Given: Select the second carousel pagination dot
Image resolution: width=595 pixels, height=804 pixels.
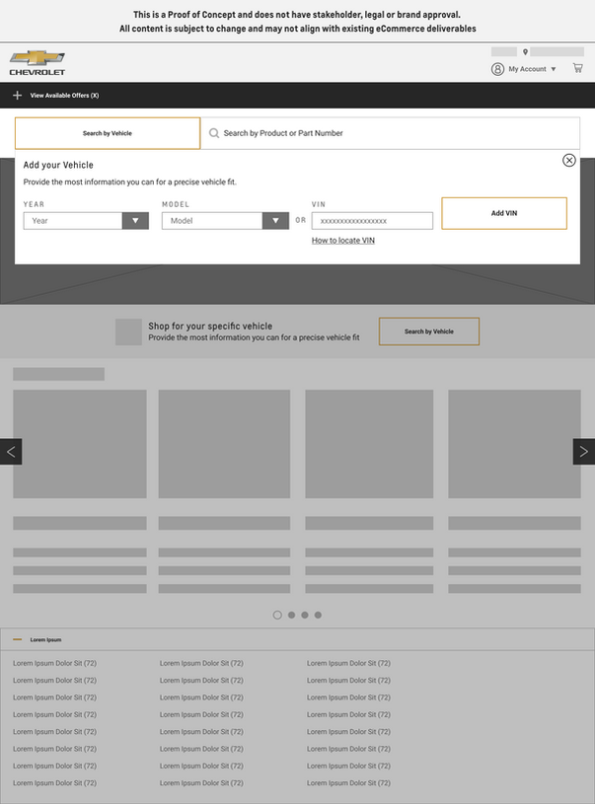Looking at the screenshot, I should (291, 615).
